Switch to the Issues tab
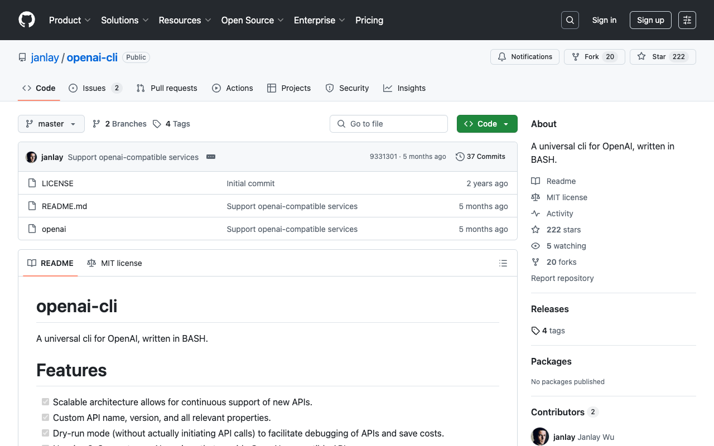 click(95, 88)
